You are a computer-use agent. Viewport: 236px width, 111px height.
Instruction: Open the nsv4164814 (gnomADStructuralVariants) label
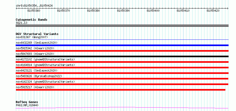click(x=45, y=65)
